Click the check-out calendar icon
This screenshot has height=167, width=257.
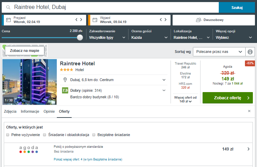pos(95,20)
